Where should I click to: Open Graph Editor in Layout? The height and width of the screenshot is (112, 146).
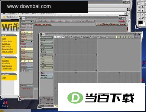click(x=27, y=27)
